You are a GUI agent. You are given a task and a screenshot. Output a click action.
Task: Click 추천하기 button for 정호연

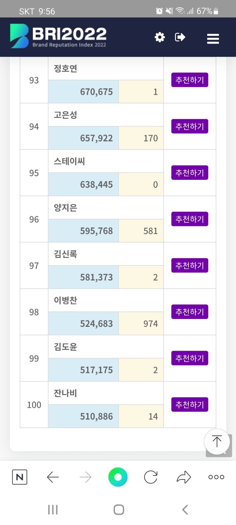coord(190,80)
